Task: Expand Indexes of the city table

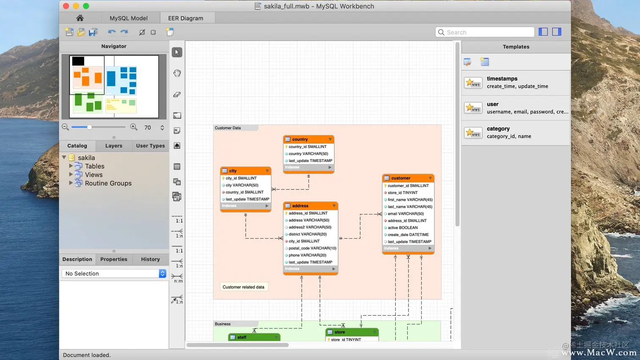Action: coord(267,206)
